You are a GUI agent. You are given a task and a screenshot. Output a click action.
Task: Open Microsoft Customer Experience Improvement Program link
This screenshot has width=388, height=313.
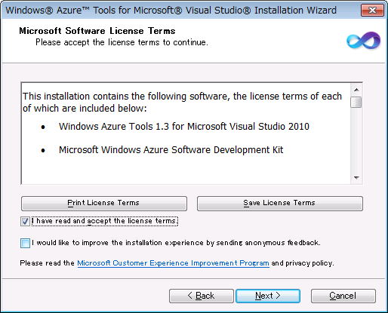173,263
